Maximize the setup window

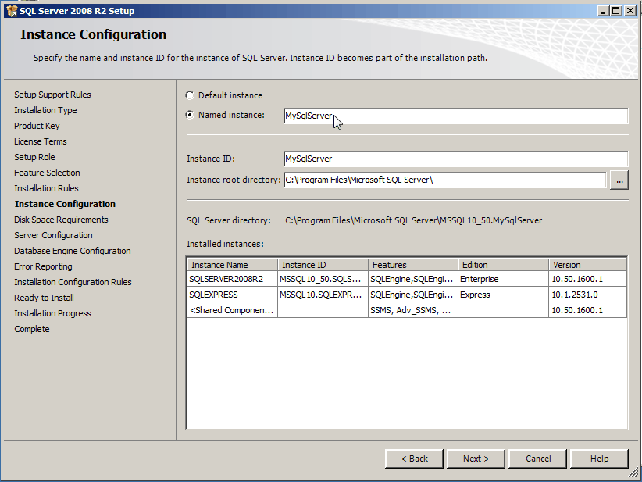click(616, 10)
